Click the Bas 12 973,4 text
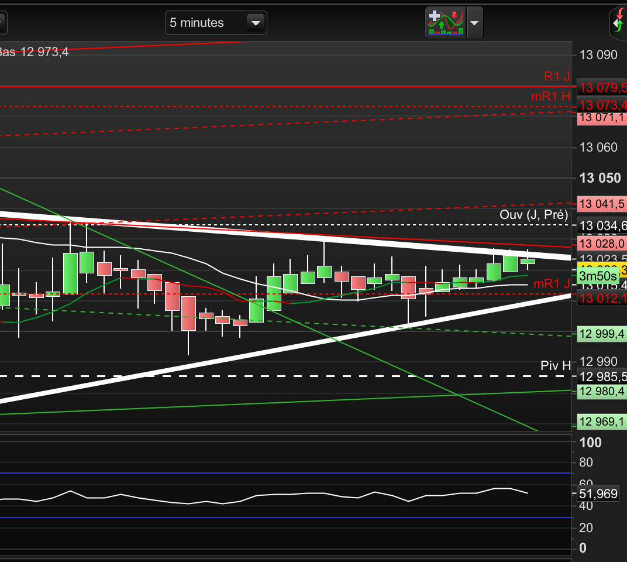Viewport: 627px width, 562px height. pyautogui.click(x=33, y=52)
